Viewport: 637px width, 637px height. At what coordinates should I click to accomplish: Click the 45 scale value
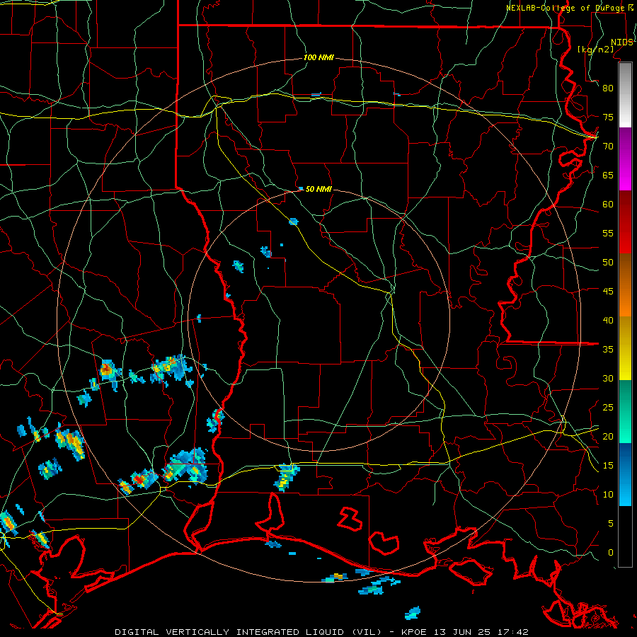608,292
